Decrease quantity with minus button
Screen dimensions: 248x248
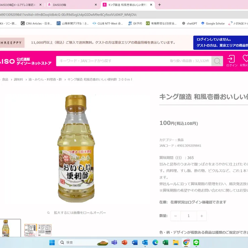pyautogui.click(x=175, y=216)
